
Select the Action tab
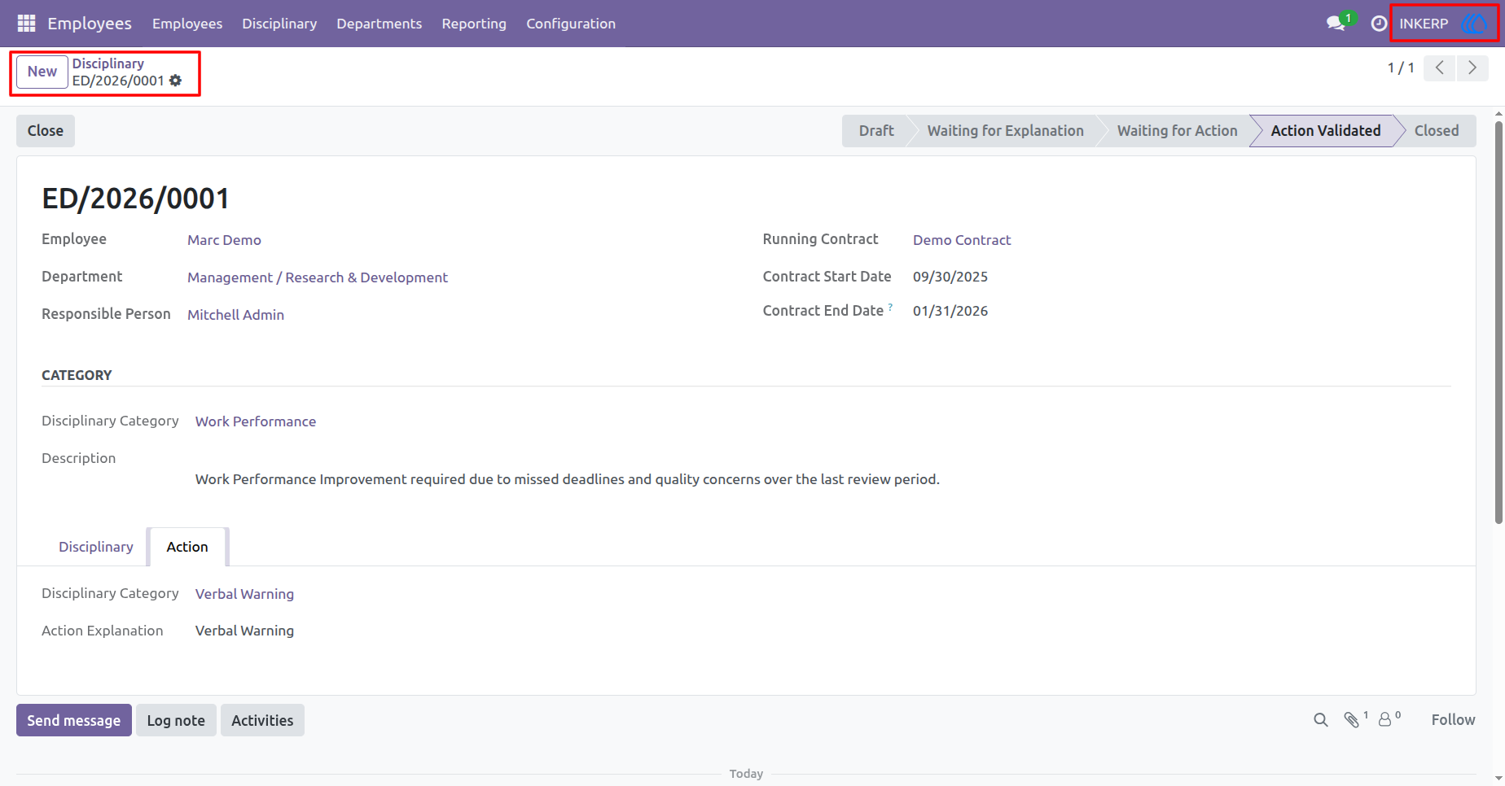pyautogui.click(x=187, y=547)
